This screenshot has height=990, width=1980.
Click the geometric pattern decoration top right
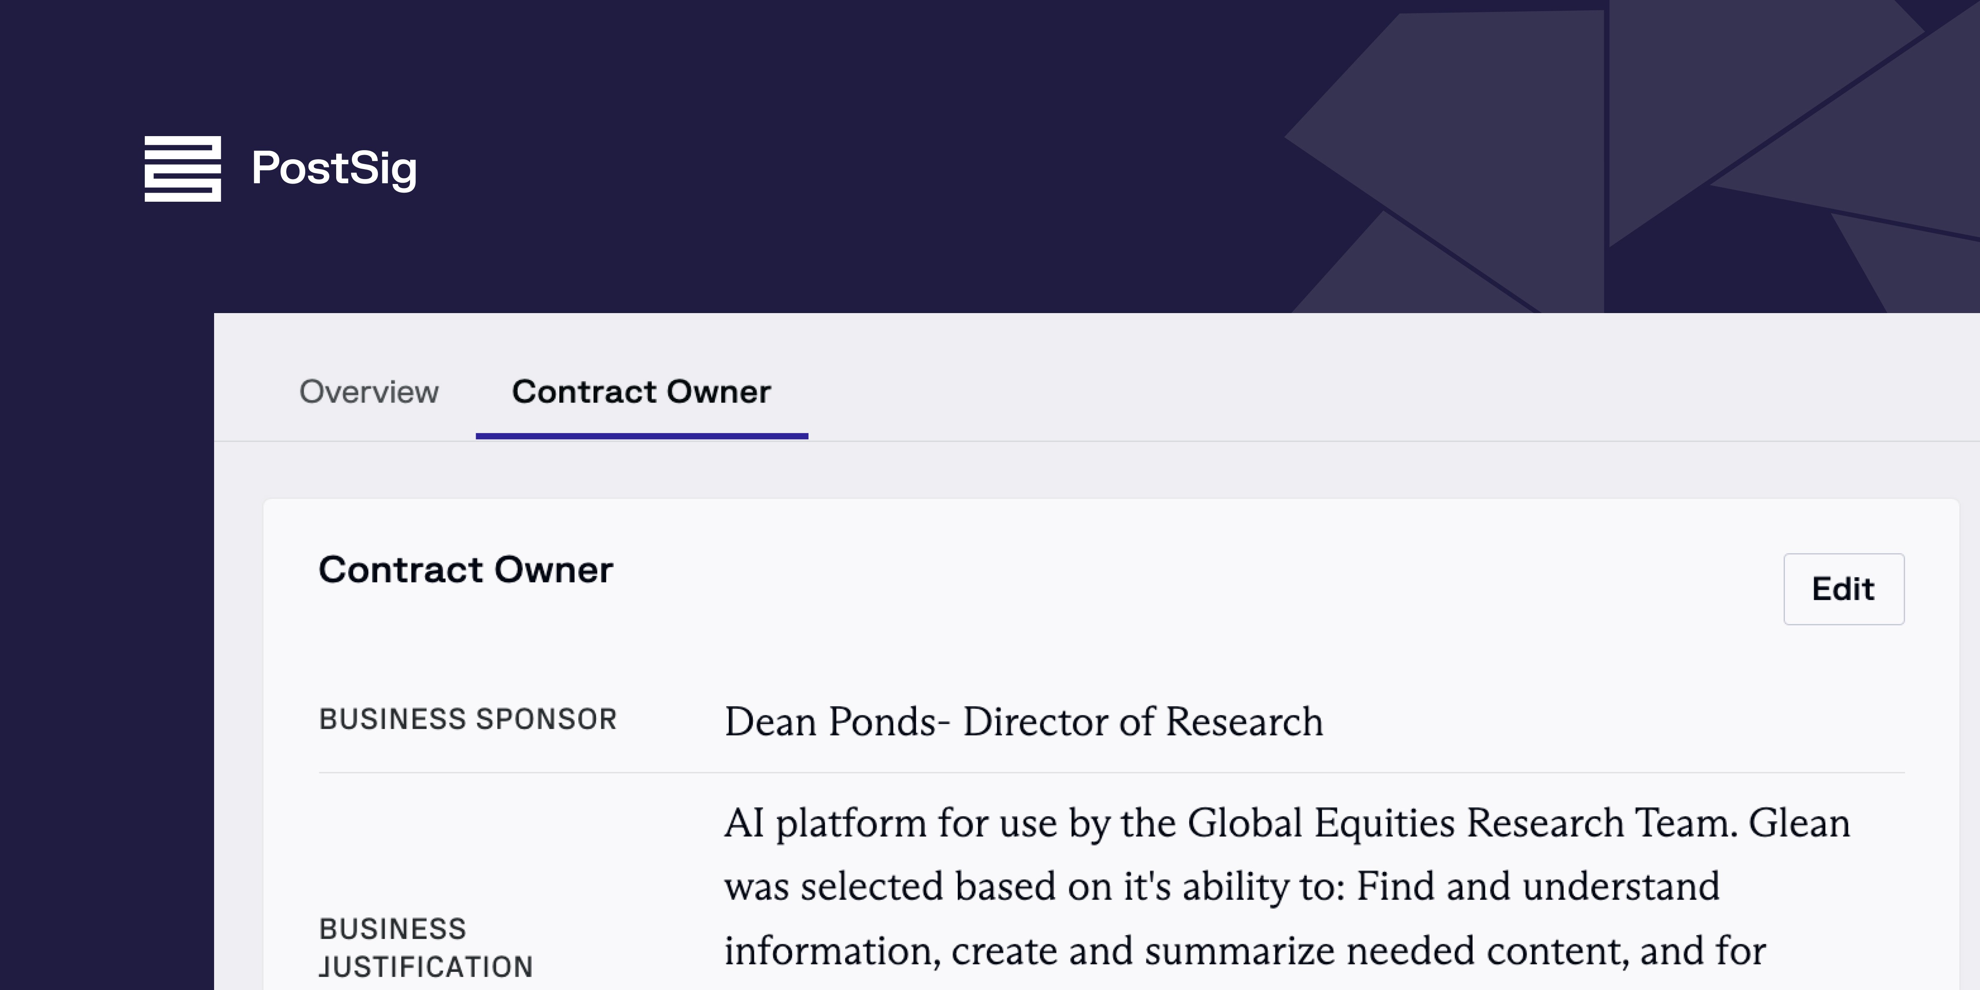pos(1614,138)
